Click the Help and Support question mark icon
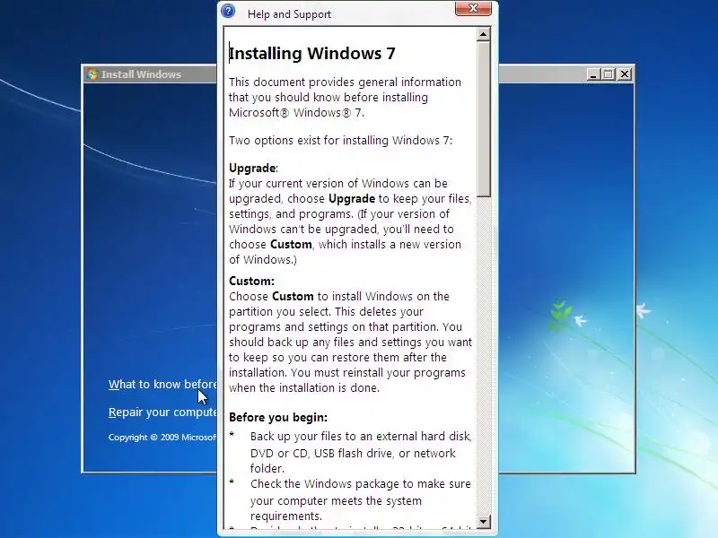718x538 pixels. (228, 11)
